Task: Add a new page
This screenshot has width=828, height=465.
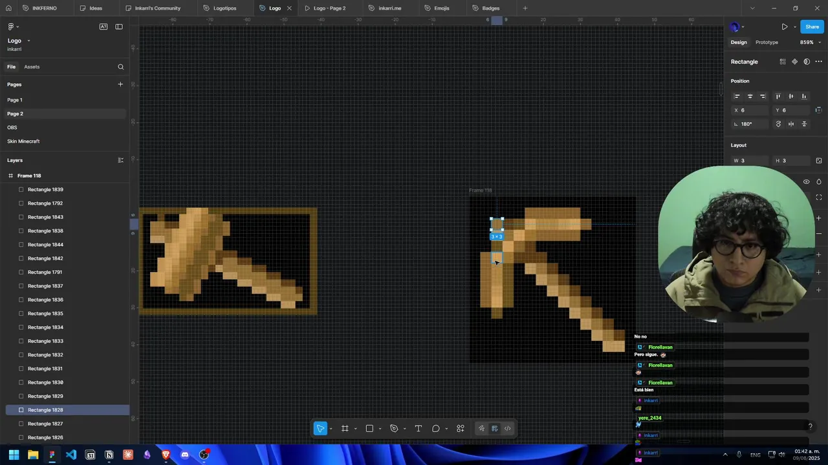Action: coord(120,84)
